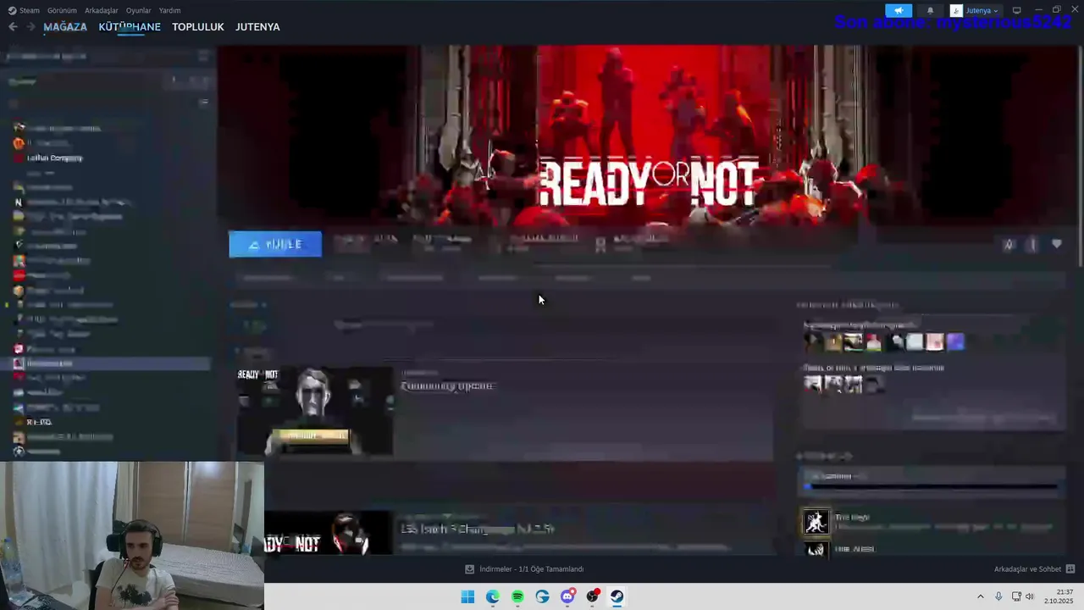The width and height of the screenshot is (1084, 610).
Task: Click the achievements progress bar
Action: [931, 486]
